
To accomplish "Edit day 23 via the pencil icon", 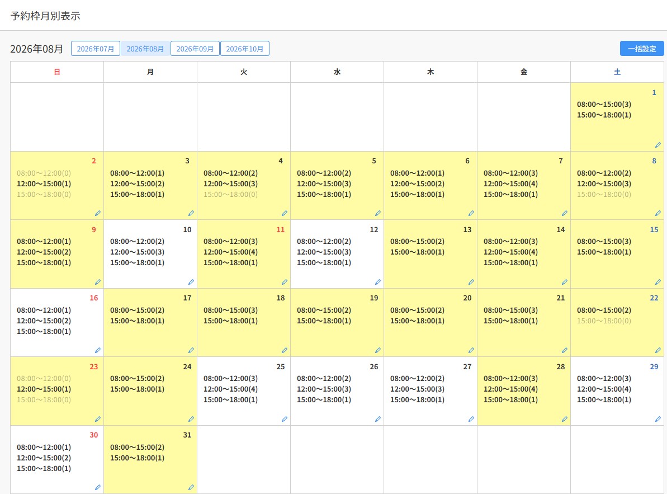I will point(97,419).
